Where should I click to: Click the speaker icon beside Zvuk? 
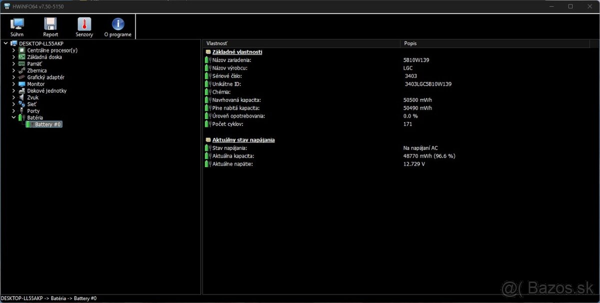(x=21, y=97)
